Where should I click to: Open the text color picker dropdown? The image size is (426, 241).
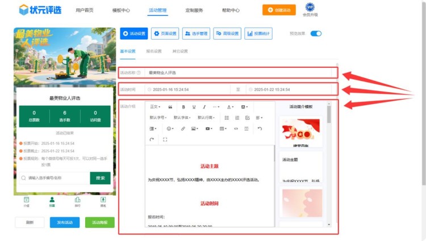[x=231, y=106]
